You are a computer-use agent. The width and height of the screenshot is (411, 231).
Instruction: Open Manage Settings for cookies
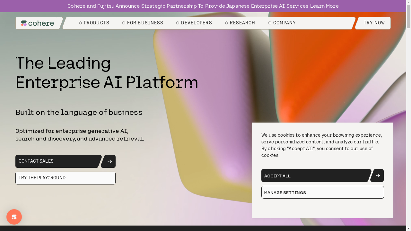[323, 192]
